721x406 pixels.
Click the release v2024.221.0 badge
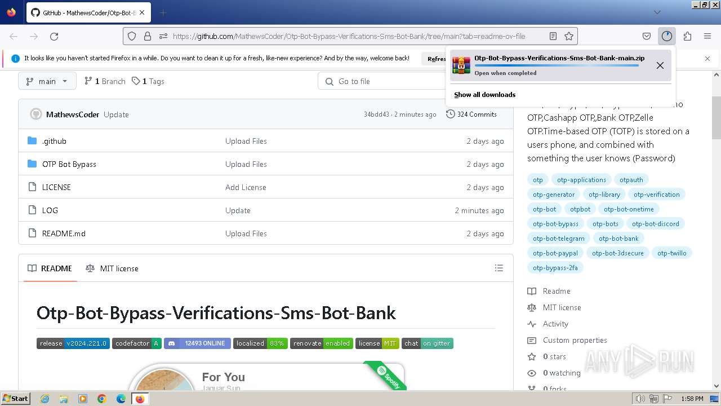[x=73, y=343]
